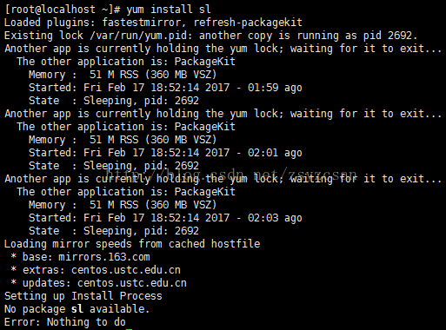Click the green terminal cursor

point(130,329)
